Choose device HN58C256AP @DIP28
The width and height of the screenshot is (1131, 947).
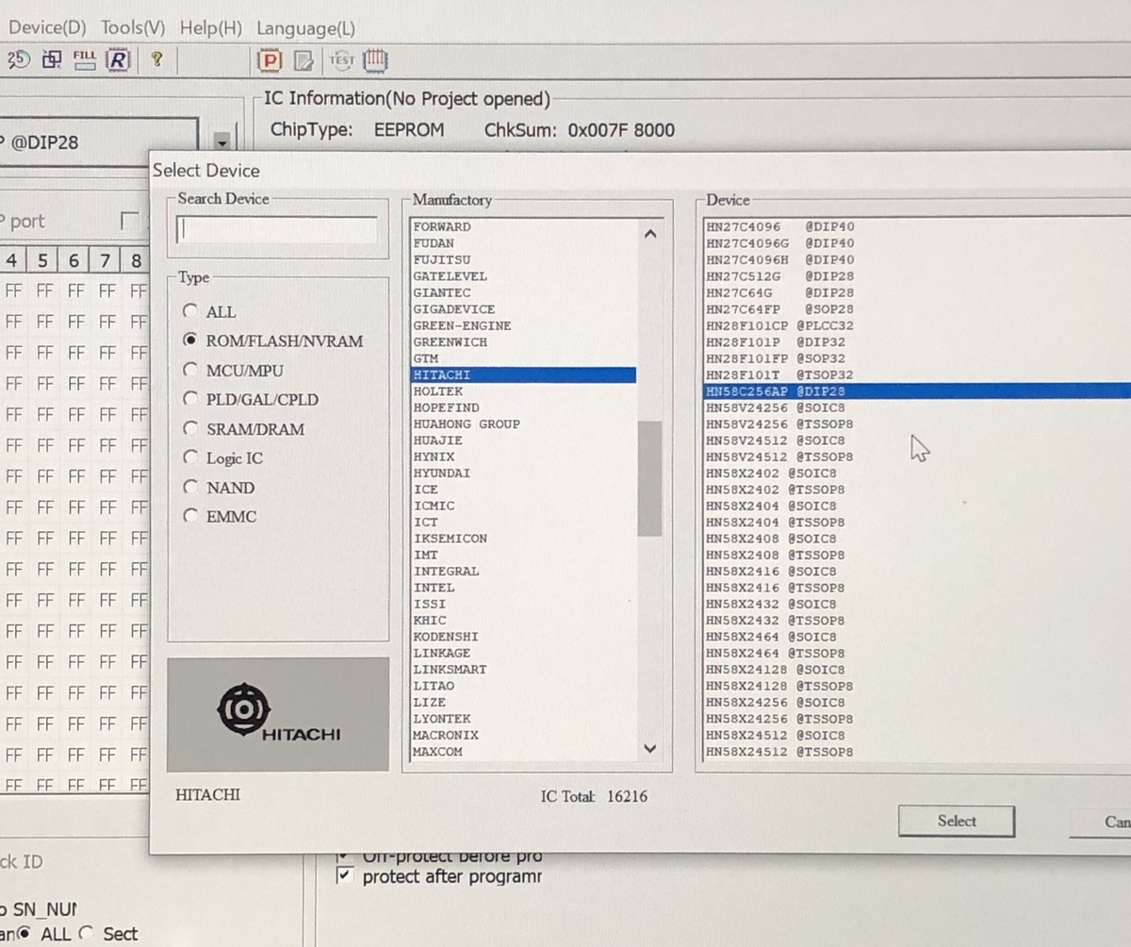coord(916,390)
